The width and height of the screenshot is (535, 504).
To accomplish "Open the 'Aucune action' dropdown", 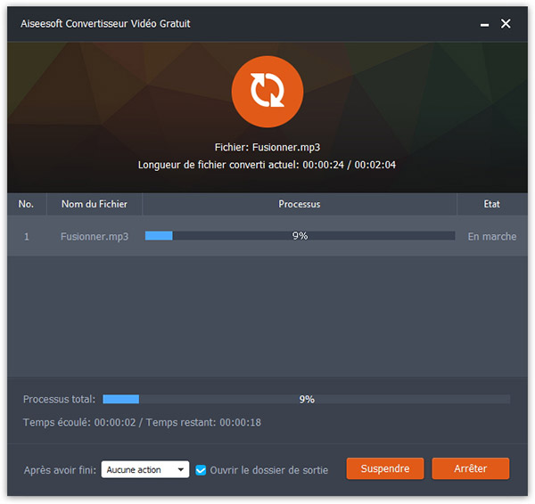I will pyautogui.click(x=145, y=469).
